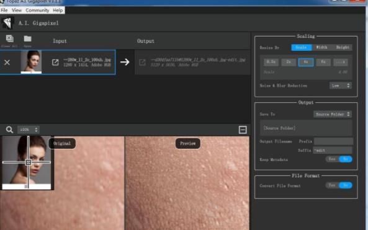Open the Community menu
This screenshot has width=368, height=230.
(x=37, y=11)
